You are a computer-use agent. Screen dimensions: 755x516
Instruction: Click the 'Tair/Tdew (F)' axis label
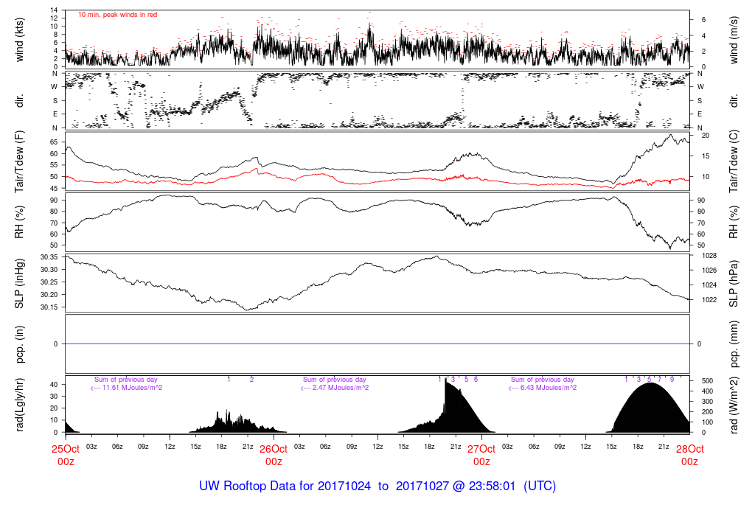[19, 161]
